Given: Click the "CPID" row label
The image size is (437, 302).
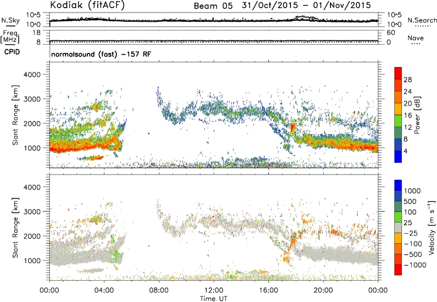Looking at the screenshot, I should 12,52.
